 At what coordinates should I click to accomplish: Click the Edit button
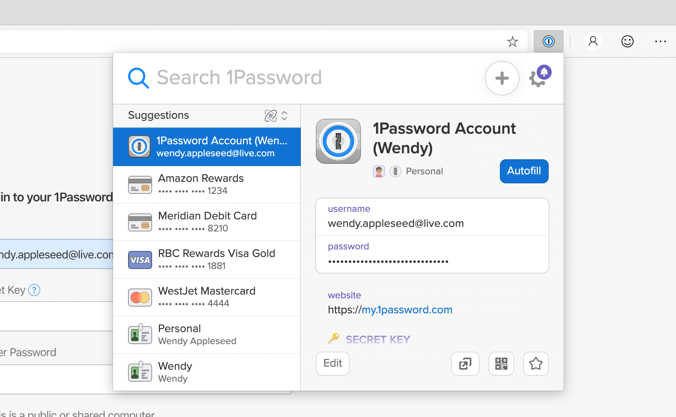[332, 363]
